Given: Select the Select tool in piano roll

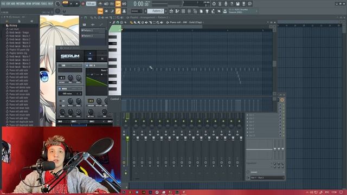Looking at the screenshot, I should [x=154, y=22].
